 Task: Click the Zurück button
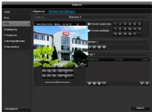[140, 108]
